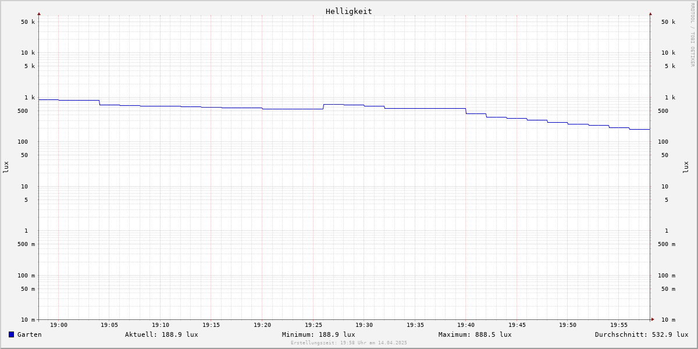
Task: Click the 19:20 time axis label
Action: tap(262, 325)
